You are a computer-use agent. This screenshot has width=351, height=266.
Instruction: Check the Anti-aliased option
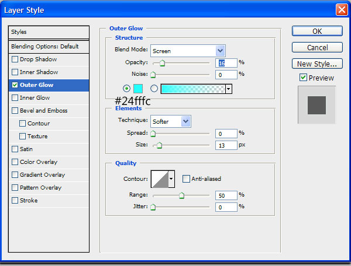coord(186,178)
